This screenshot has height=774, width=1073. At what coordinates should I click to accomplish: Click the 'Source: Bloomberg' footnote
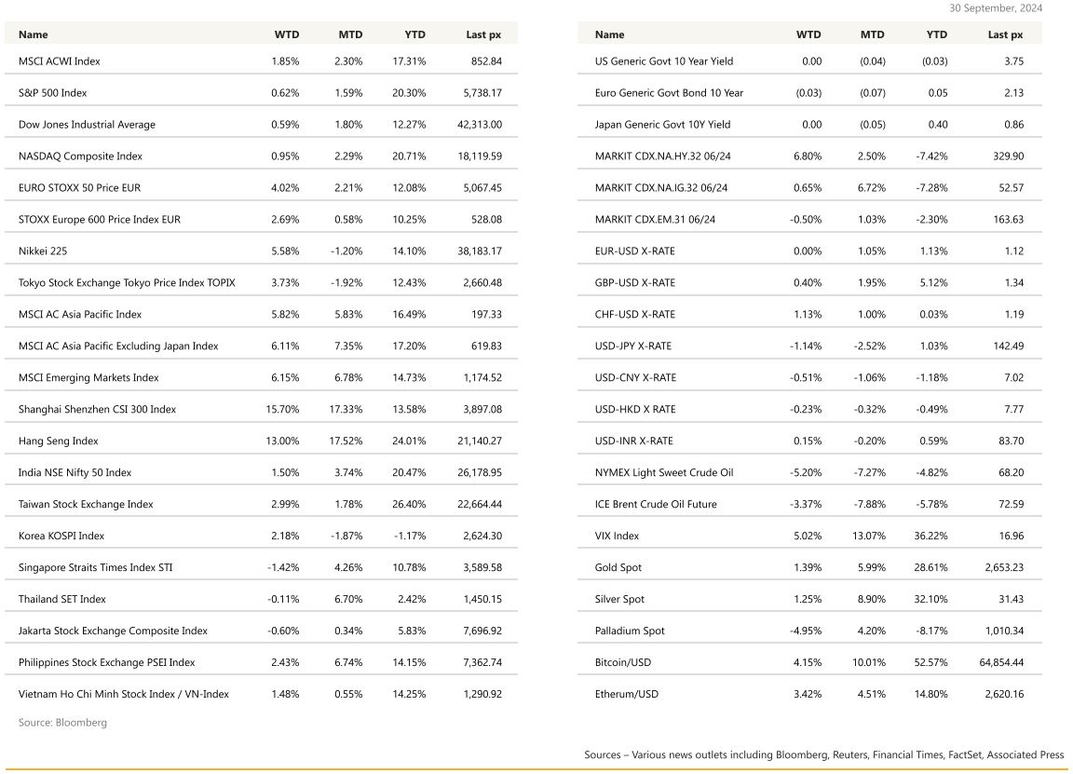[62, 723]
